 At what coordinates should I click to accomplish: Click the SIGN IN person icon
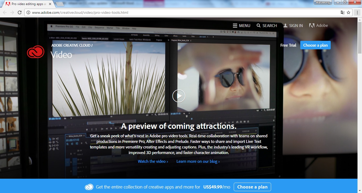coord(285,25)
